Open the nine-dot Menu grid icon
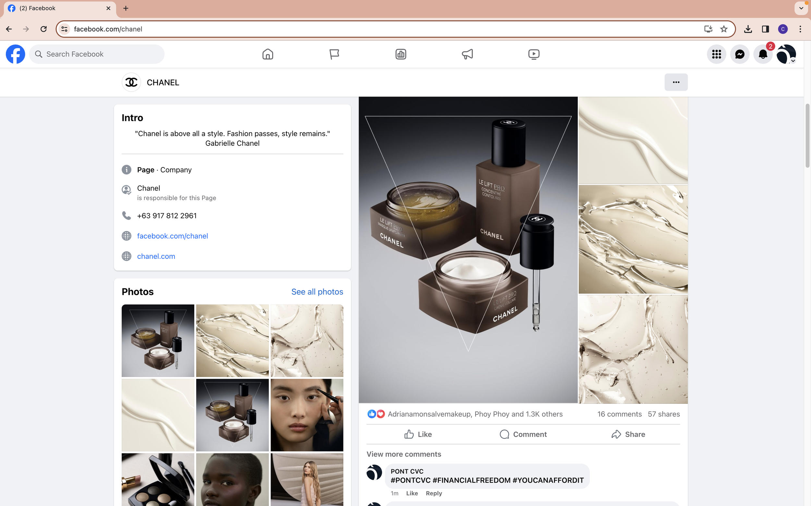Screen dimensions: 811x506 click(x=716, y=54)
